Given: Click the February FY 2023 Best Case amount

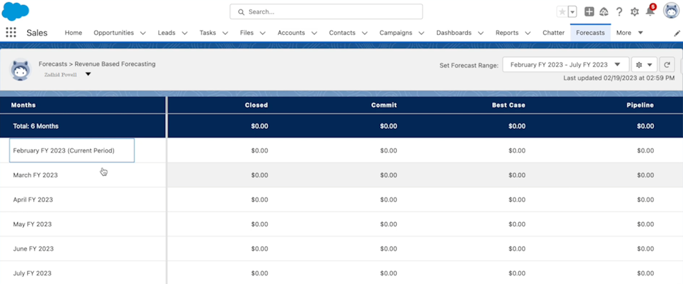Looking at the screenshot, I should point(517,151).
